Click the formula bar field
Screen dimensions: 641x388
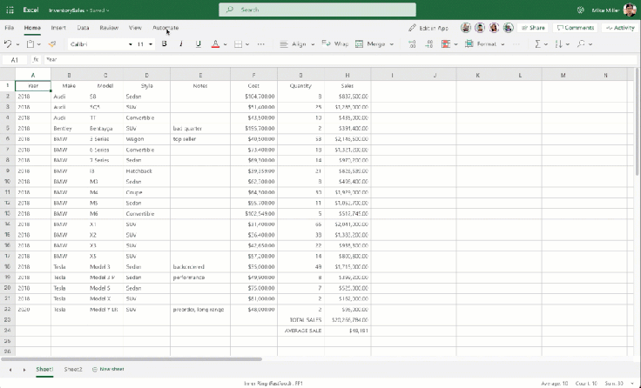click(341, 60)
